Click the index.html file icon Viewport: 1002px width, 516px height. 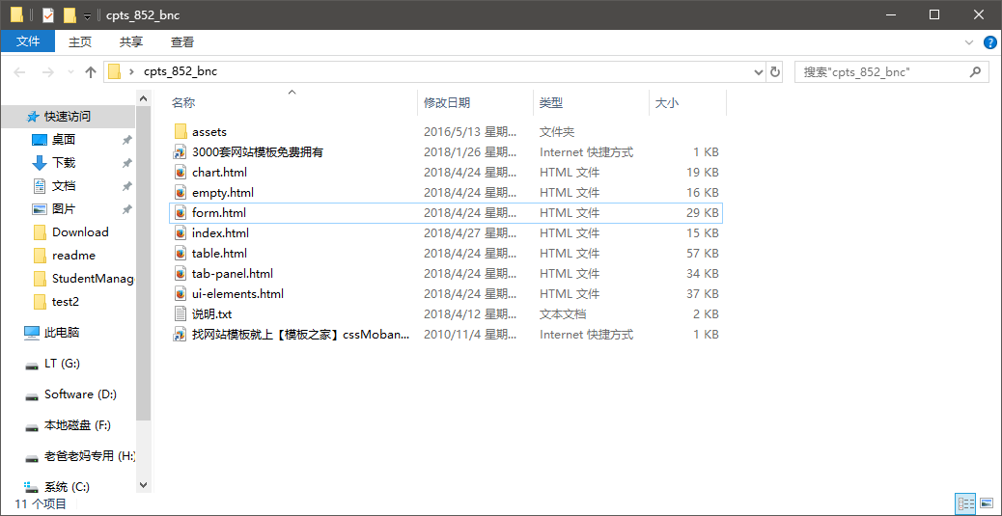pyautogui.click(x=181, y=233)
